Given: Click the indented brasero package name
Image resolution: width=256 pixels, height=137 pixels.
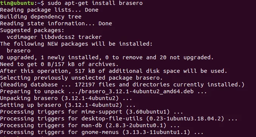Looking at the screenshot, I should point(19,51).
